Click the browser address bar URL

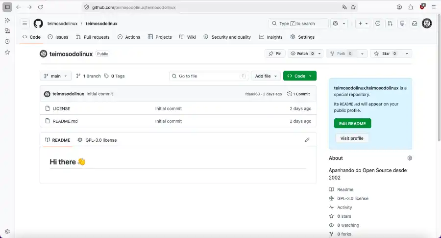pyautogui.click(x=134, y=7)
